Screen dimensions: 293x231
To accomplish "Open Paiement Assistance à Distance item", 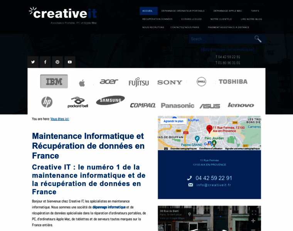I will pyautogui.click(x=229, y=27).
